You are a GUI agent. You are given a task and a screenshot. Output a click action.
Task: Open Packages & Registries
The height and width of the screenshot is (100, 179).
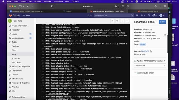[21, 83]
